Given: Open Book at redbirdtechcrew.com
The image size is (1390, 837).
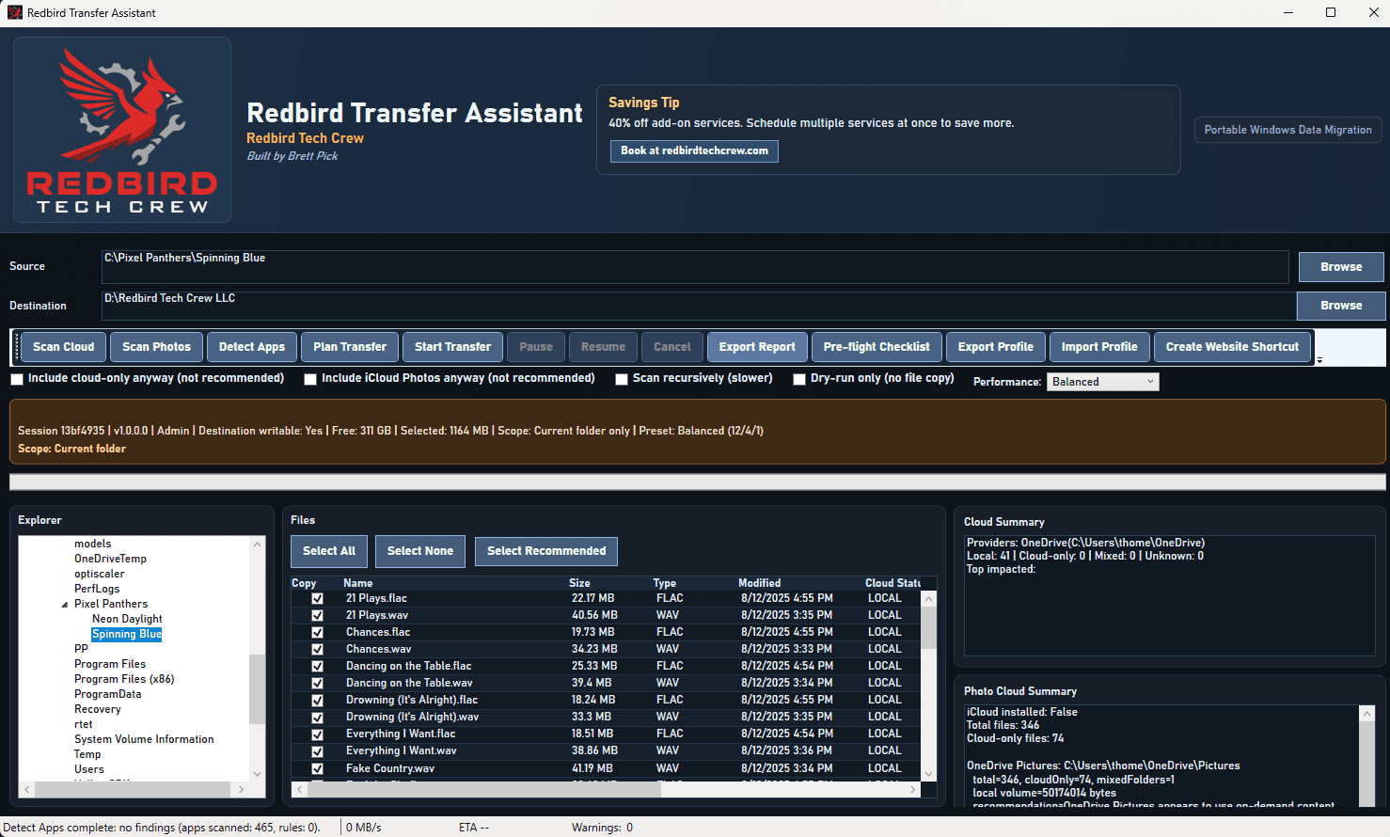Looking at the screenshot, I should pyautogui.click(x=693, y=150).
